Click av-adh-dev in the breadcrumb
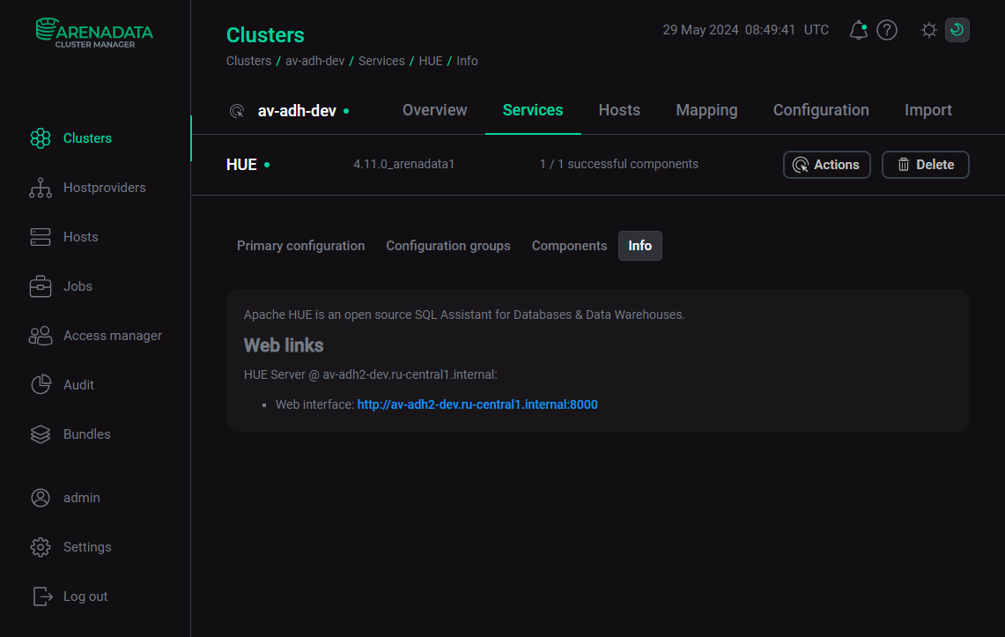This screenshot has height=637, width=1005. (x=314, y=61)
